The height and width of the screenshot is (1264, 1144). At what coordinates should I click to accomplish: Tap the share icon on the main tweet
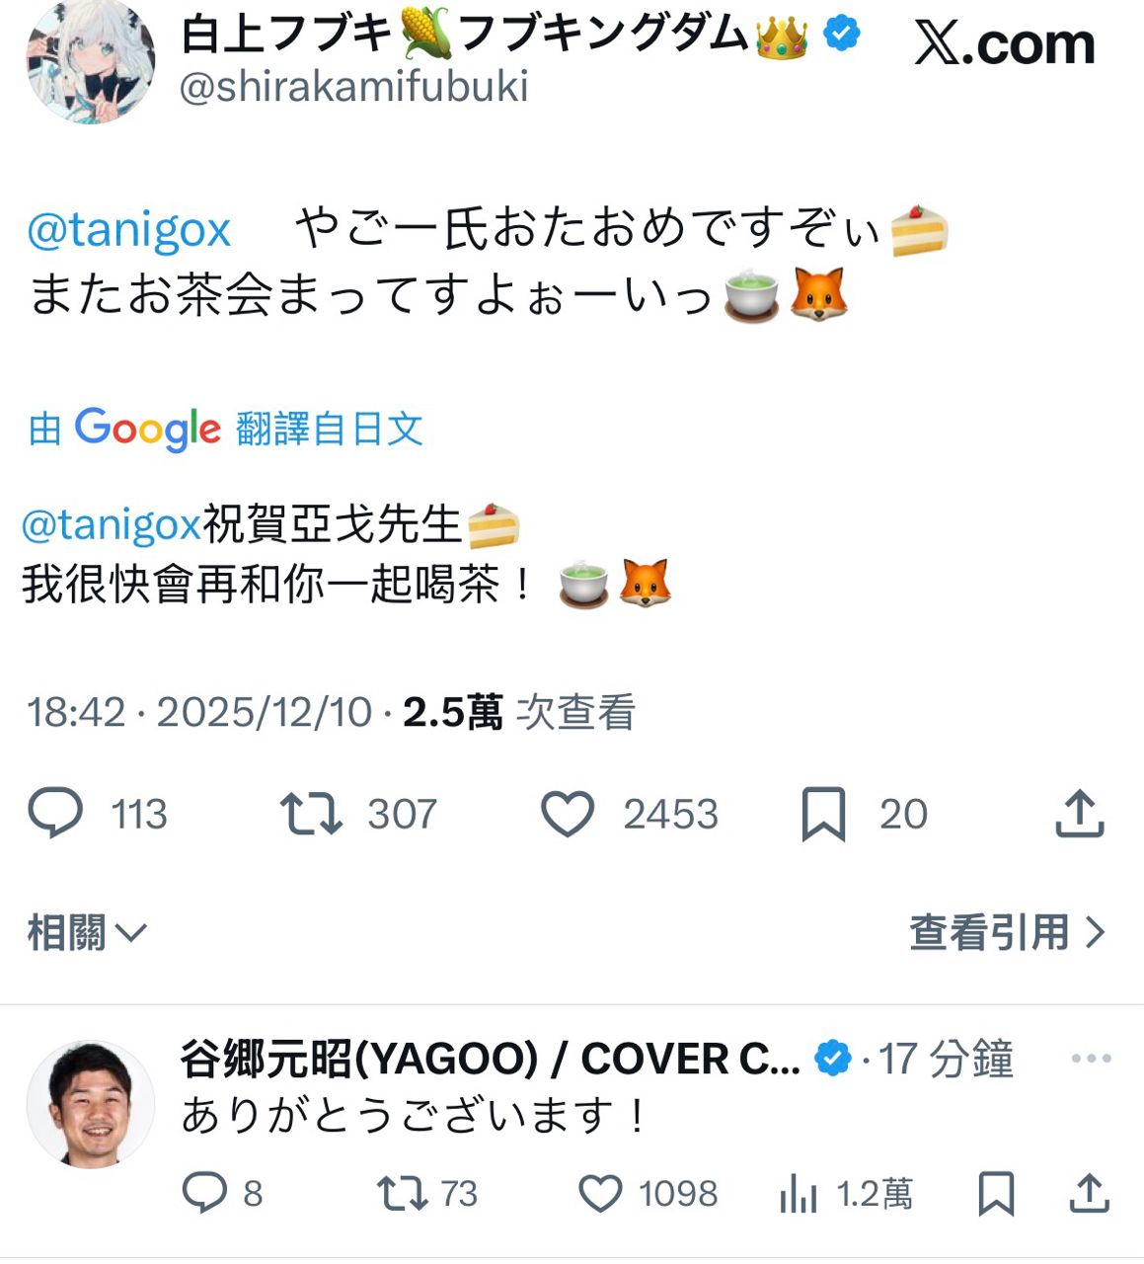[x=1080, y=814]
